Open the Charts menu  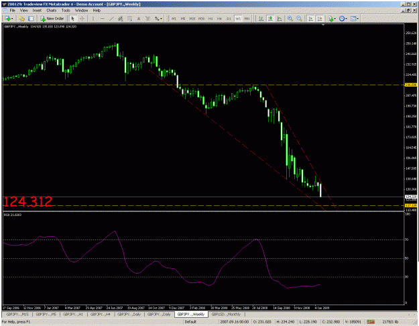coord(52,11)
